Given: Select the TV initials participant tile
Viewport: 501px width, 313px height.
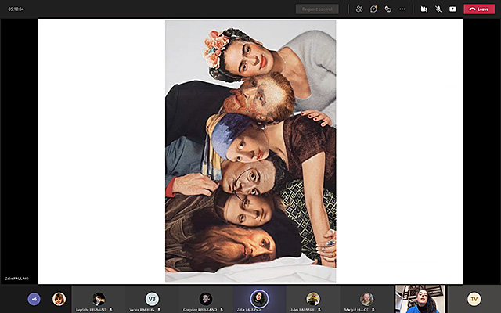Looking at the screenshot, I should point(474,299).
